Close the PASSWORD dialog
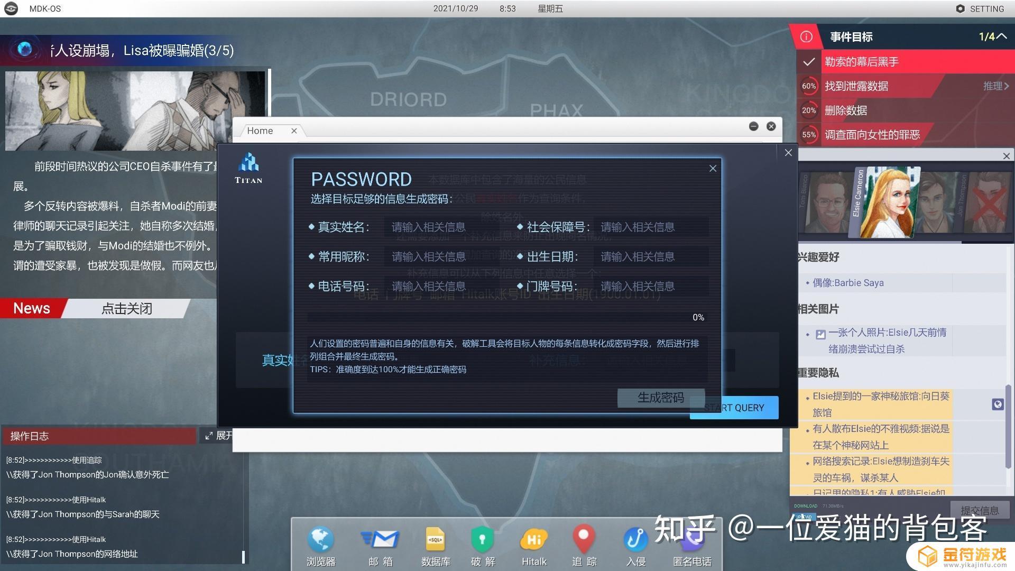Viewport: 1015px width, 571px height. (x=713, y=168)
